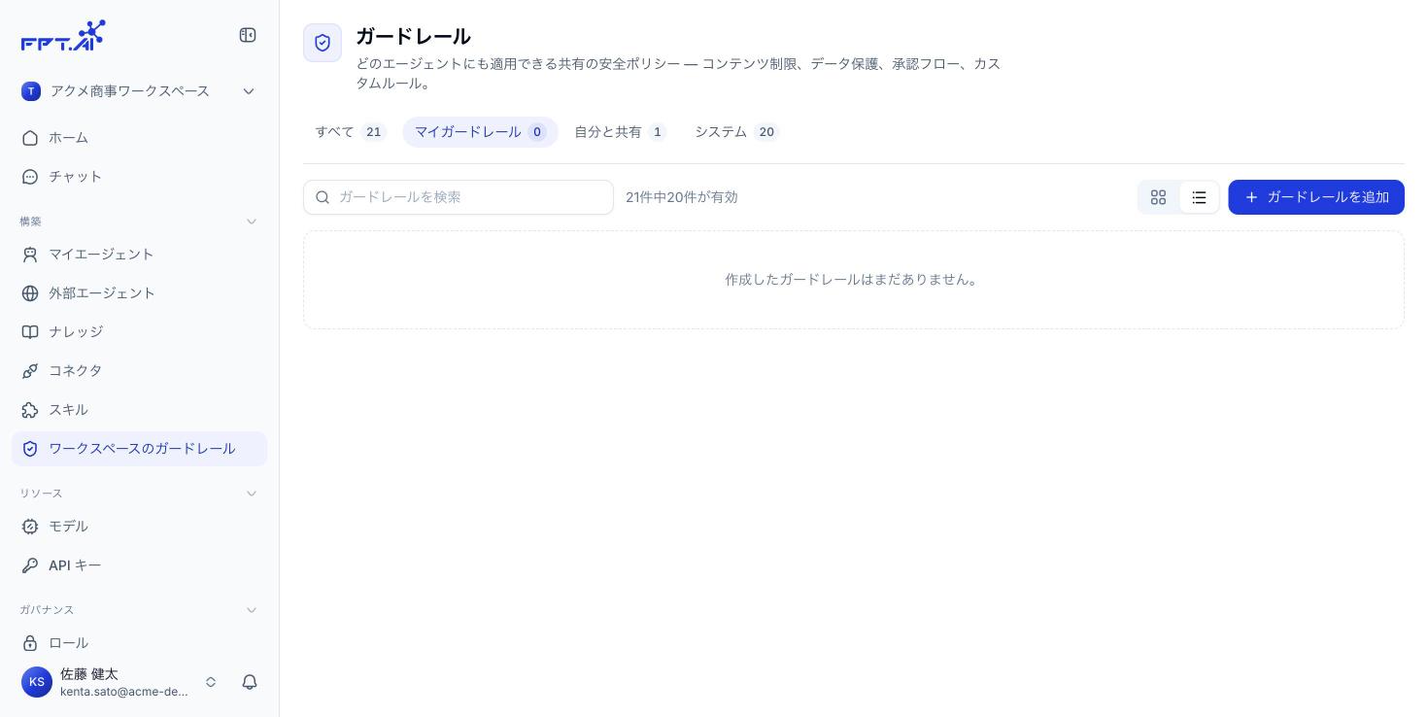Go to コネクタ

click(x=139, y=371)
